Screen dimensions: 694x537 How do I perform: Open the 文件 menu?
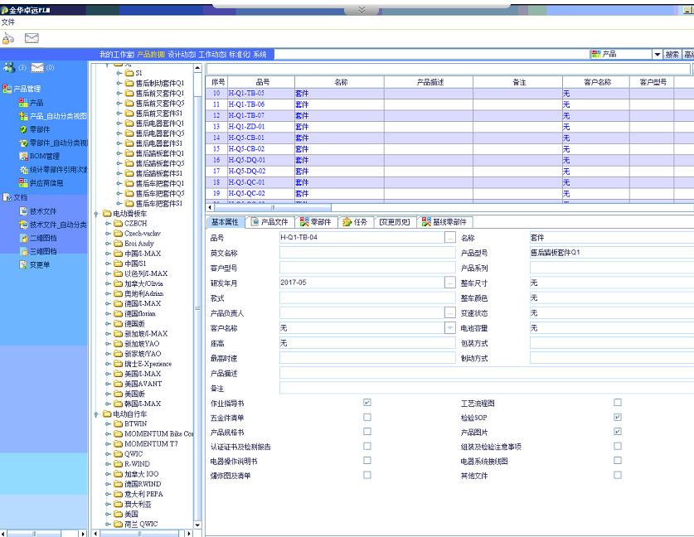pos(8,22)
